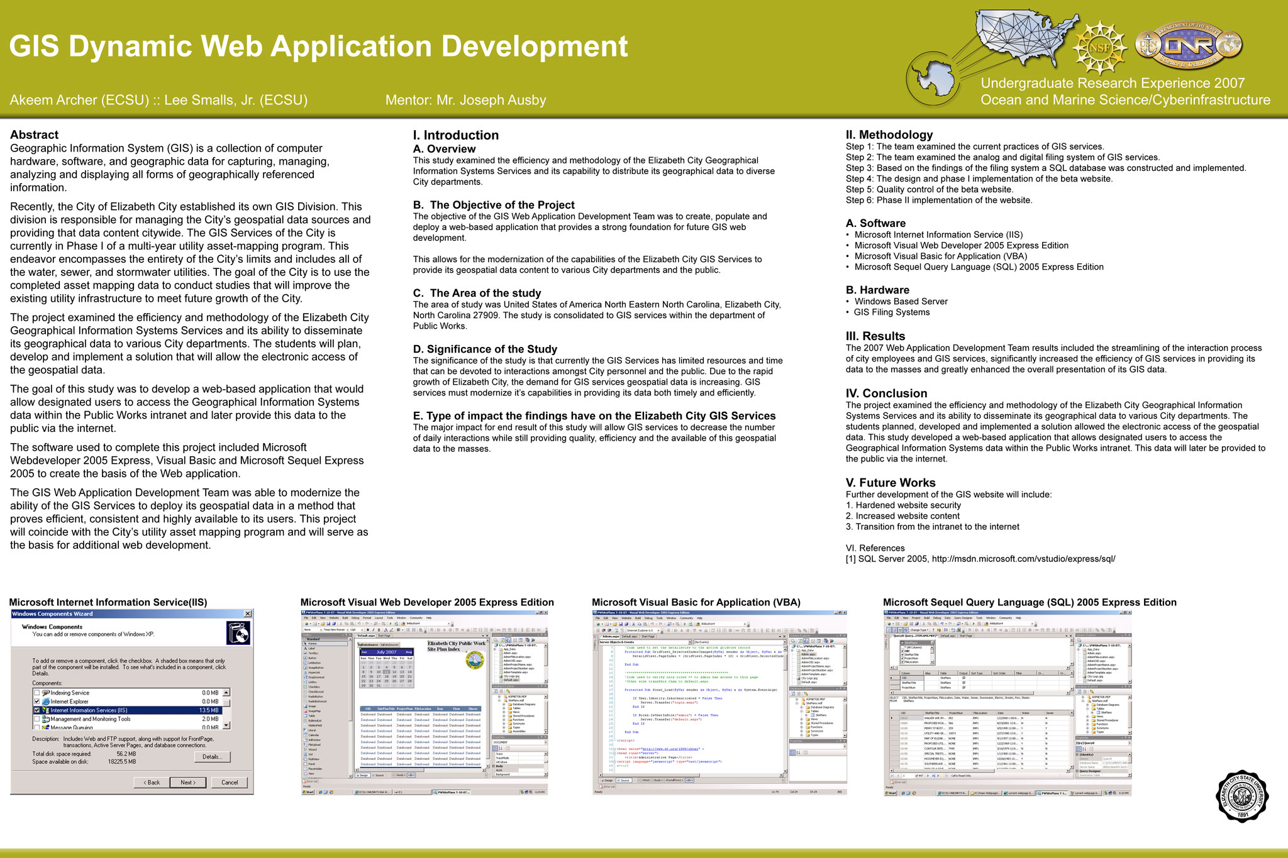1288x858 pixels.
Task: Open the Help menu in Web Developer window
Action: point(429,618)
